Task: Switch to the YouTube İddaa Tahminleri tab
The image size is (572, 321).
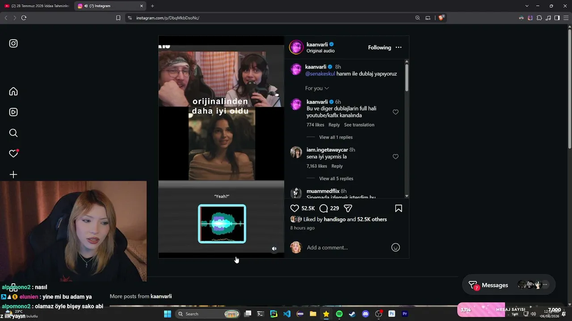Action: (x=37, y=6)
